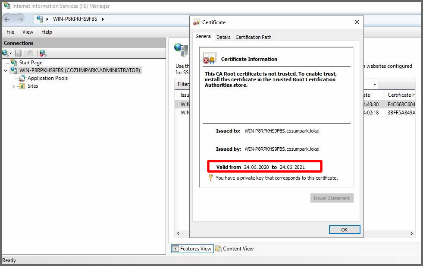
Task: Click the Features View icon
Action: tap(175, 248)
